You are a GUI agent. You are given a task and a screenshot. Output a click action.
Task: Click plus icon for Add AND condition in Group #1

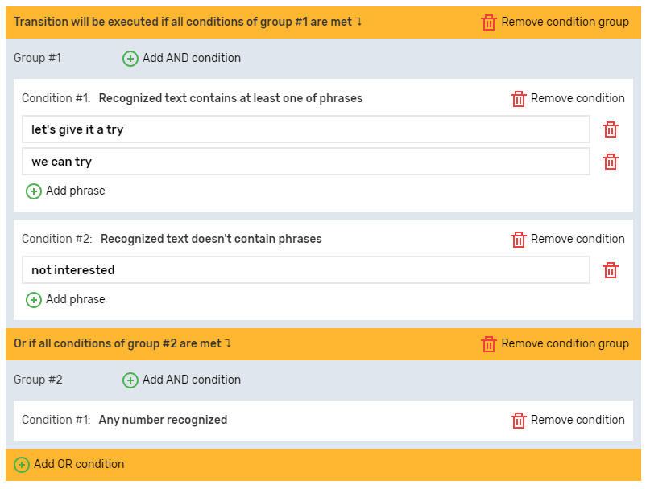pos(130,59)
